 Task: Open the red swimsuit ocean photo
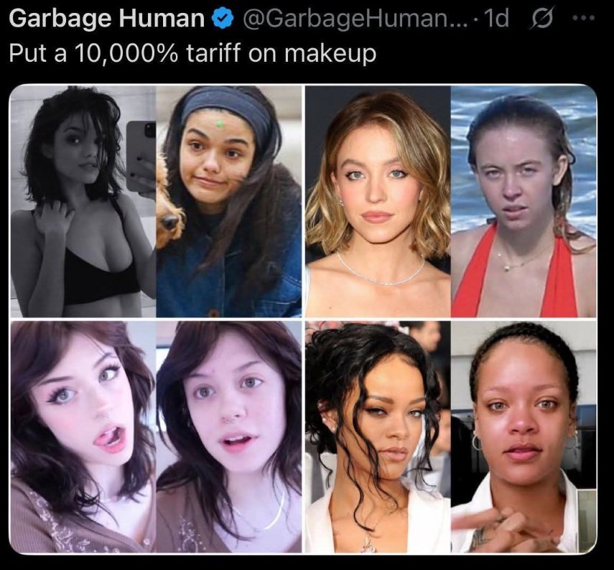coord(524,201)
